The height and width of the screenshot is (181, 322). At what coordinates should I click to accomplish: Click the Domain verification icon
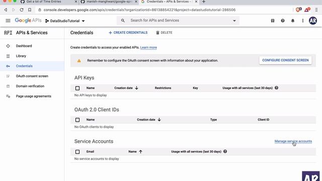tap(8, 86)
